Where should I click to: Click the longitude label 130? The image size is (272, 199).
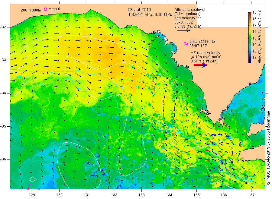coord(59,195)
